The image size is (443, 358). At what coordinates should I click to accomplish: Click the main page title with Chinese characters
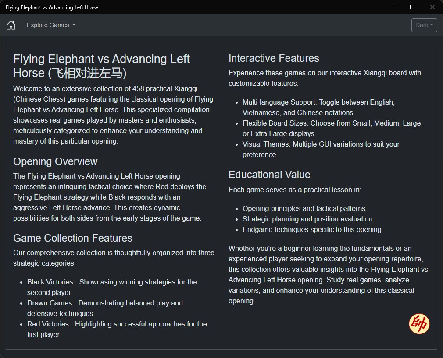tap(102, 66)
